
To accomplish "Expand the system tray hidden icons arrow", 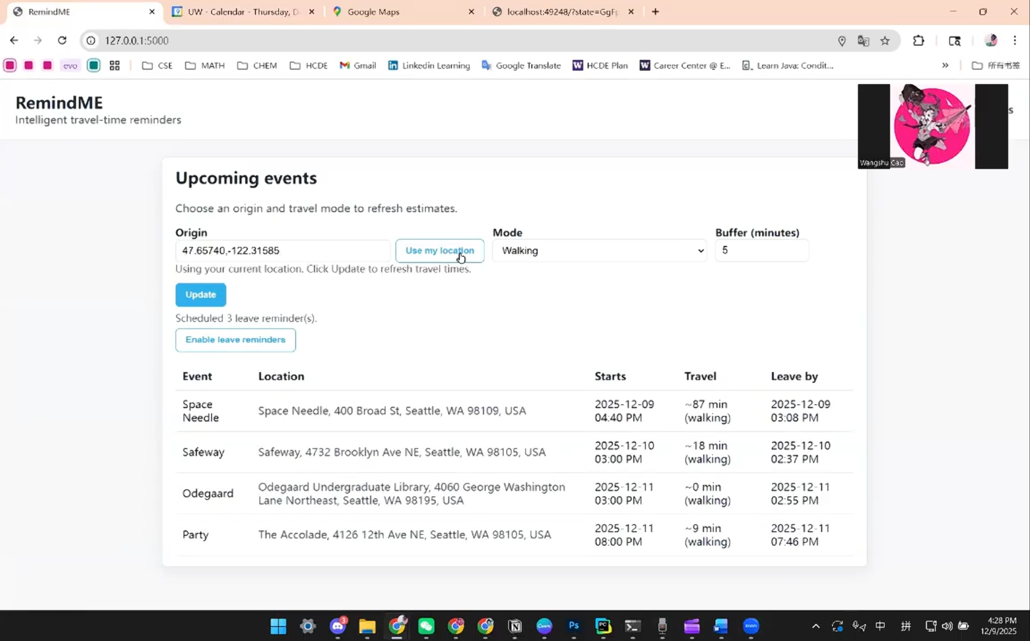I will (x=816, y=626).
